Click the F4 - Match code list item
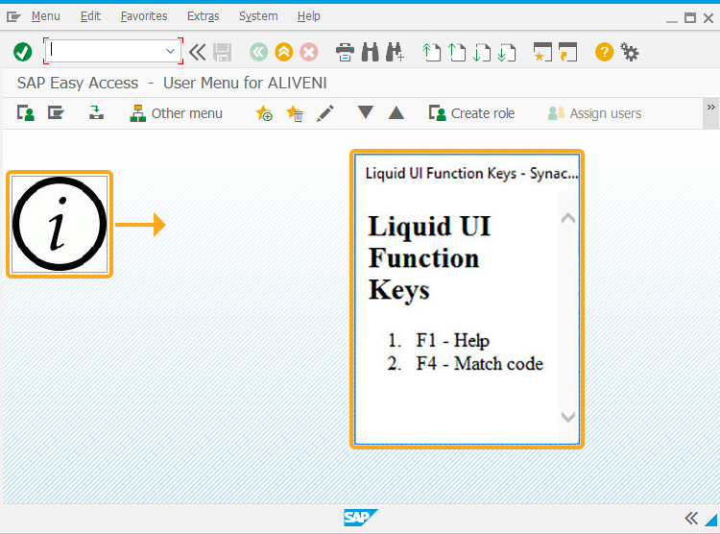Screen dimensions: 720x534 pos(480,363)
